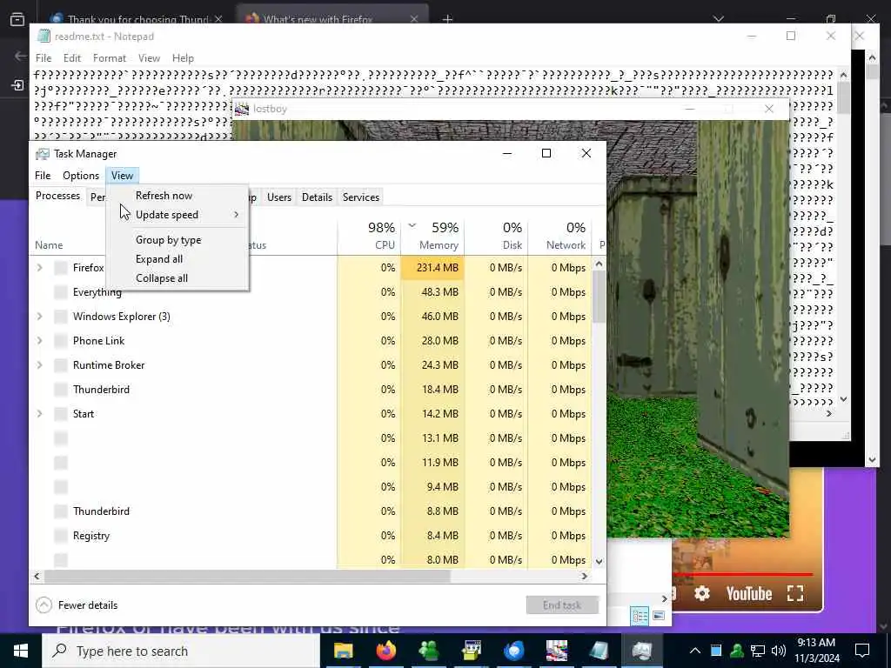Viewport: 891px width, 668px height.
Task: Sort processes by Disk column
Action: click(x=497, y=236)
